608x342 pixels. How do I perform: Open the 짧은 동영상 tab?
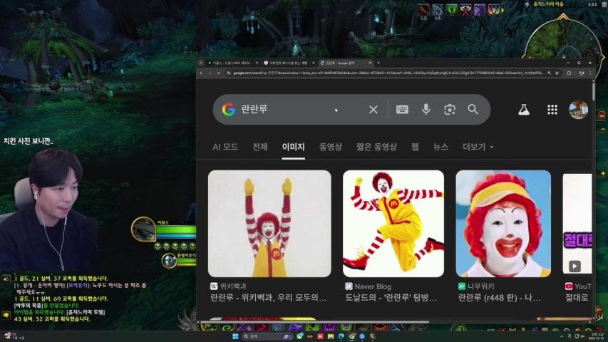(376, 147)
